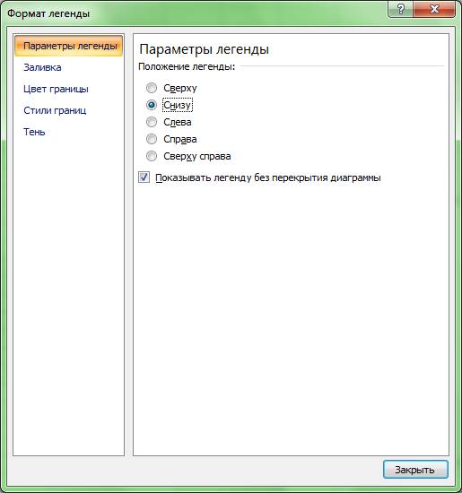Open the dialog Help question mark icon
Viewport: 462px width, 493px height.
click(400, 9)
